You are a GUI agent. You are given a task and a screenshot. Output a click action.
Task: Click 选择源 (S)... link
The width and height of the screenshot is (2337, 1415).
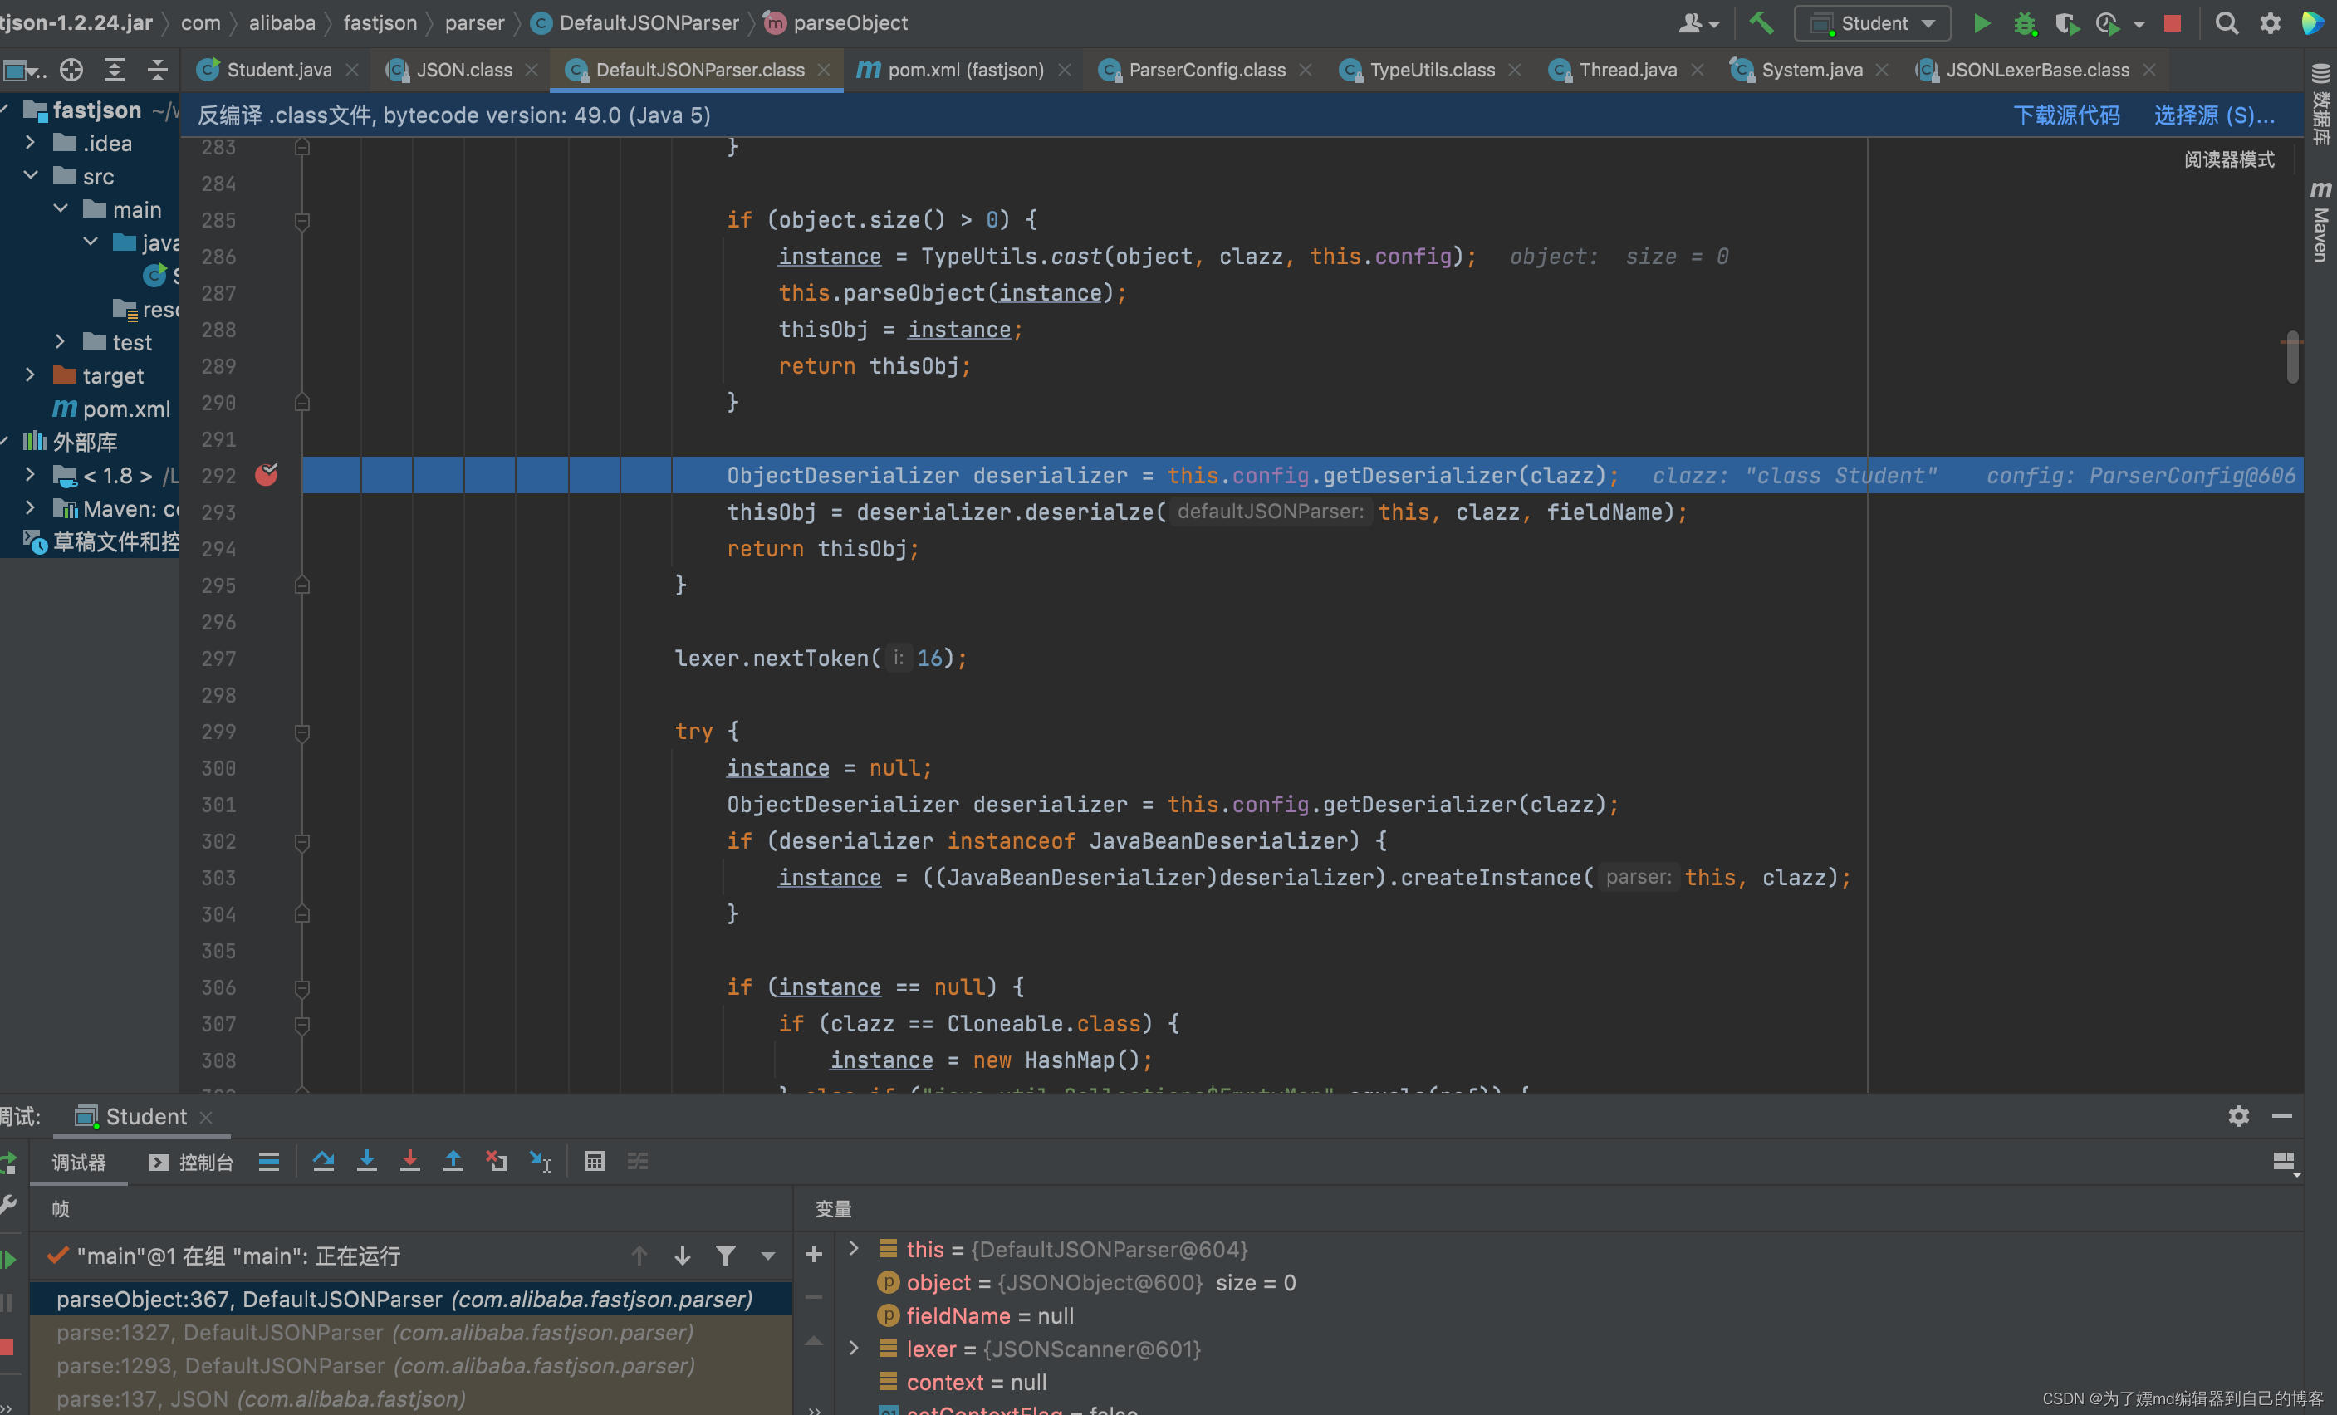tap(2215, 115)
